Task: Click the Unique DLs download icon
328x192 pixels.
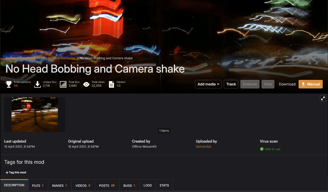Action: point(38,84)
